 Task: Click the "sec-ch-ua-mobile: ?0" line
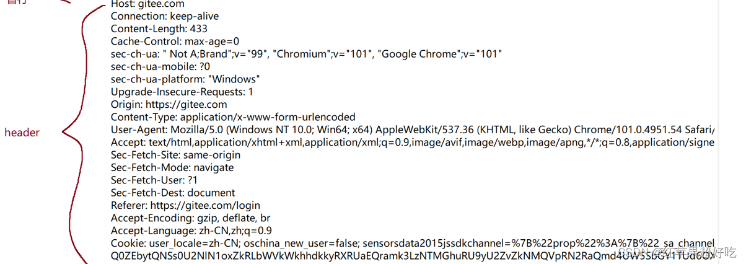pyautogui.click(x=160, y=66)
